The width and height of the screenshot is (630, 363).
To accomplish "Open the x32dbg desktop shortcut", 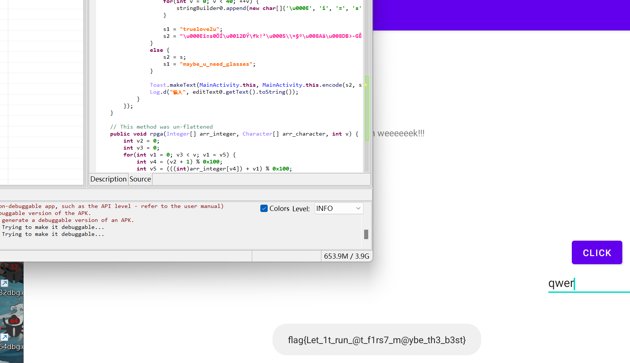I will (11, 279).
